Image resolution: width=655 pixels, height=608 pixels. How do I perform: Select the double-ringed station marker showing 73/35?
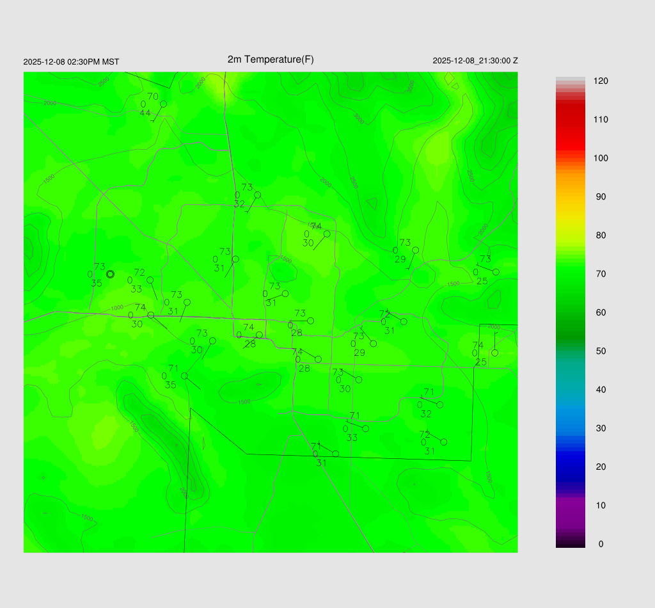pos(110,274)
